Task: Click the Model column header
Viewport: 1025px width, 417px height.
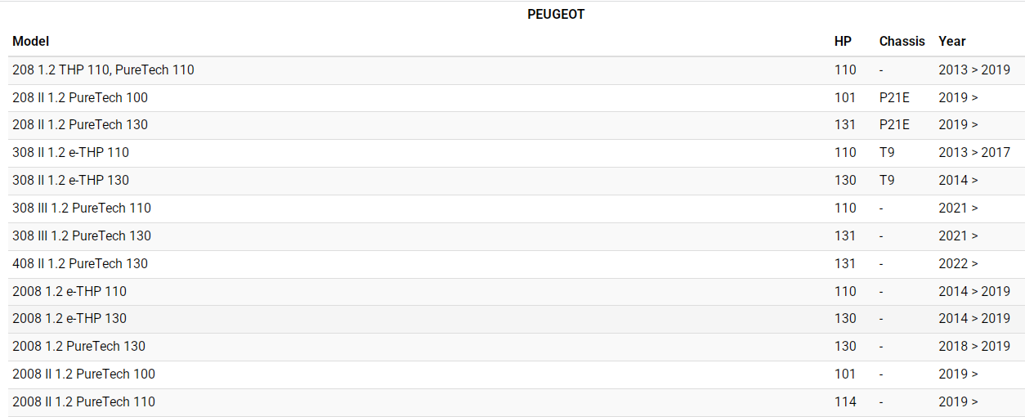Action: (x=31, y=41)
